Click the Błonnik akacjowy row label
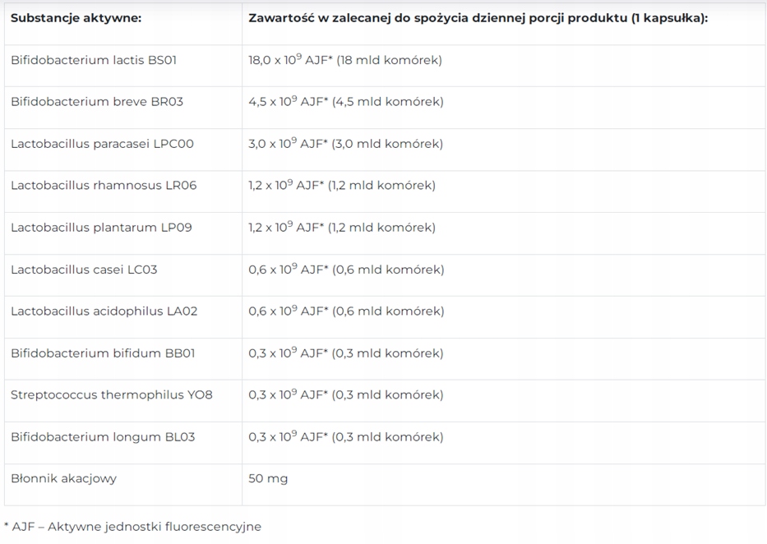Screen dimensions: 767x544 pos(63,478)
